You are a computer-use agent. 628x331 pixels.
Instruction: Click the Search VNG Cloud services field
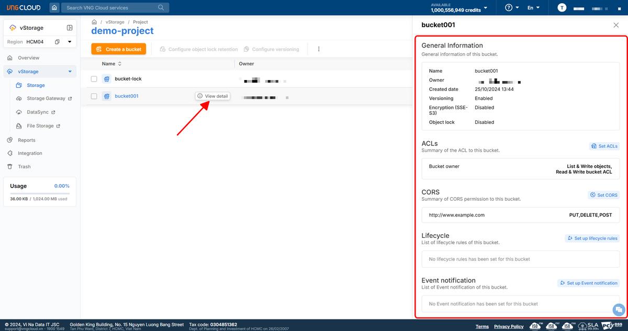pyautogui.click(x=114, y=8)
